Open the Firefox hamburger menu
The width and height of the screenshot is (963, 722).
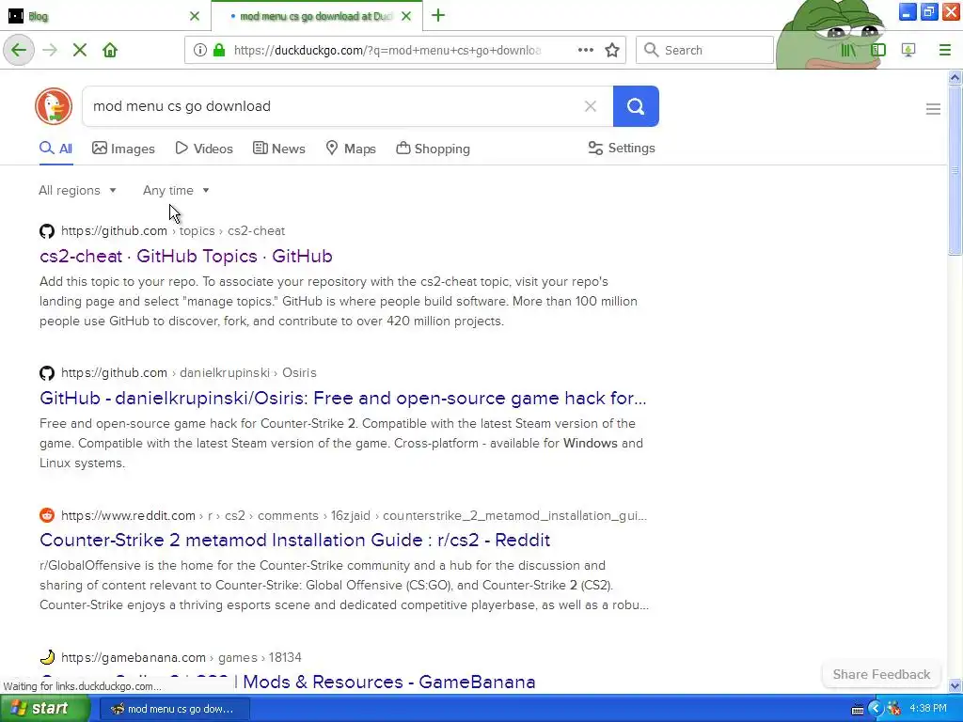pos(944,50)
